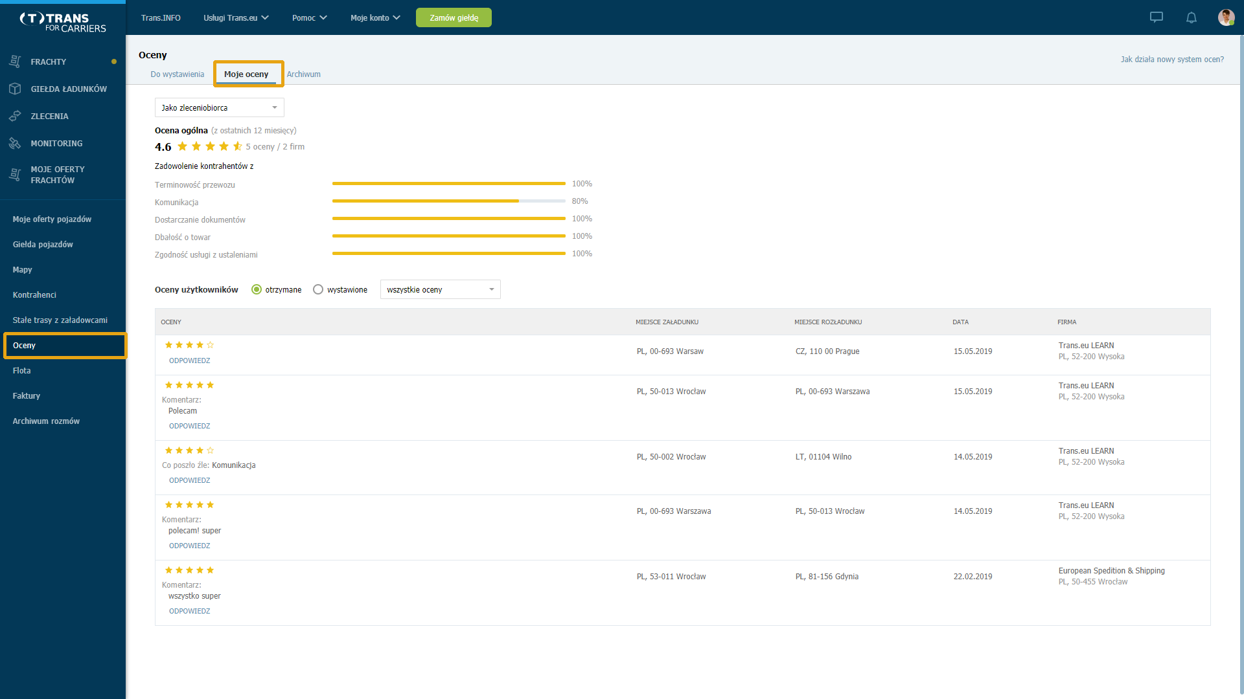1244x699 pixels.
Task: Click the Zlecenia sidebar icon
Action: (x=15, y=116)
